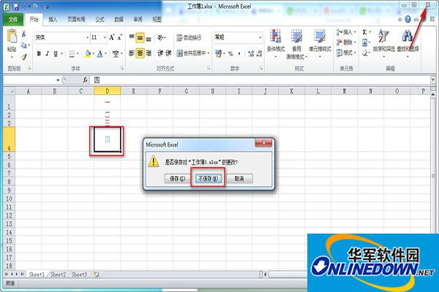
Task: Click the insert new worksheet icon
Action: [96, 274]
